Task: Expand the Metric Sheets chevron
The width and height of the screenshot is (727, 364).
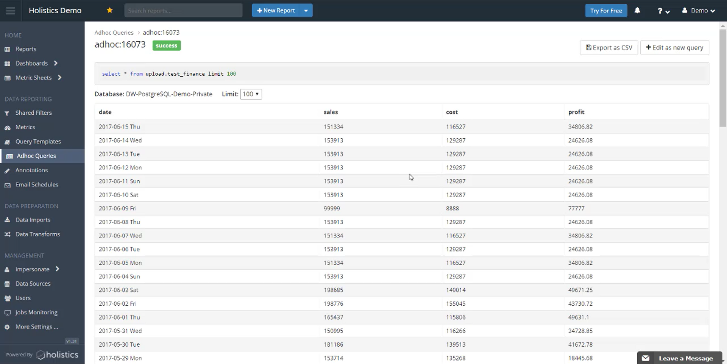Action: pos(59,78)
